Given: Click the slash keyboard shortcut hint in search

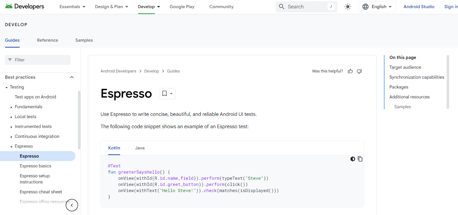Looking at the screenshot, I should (x=331, y=7).
